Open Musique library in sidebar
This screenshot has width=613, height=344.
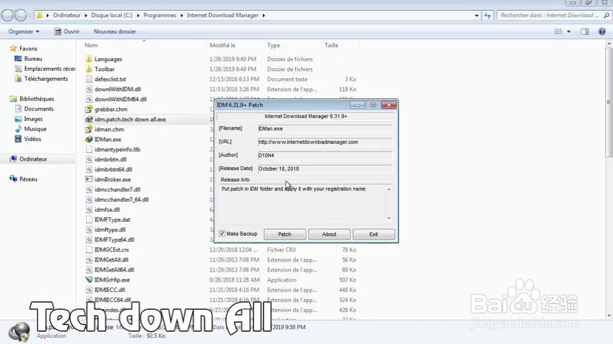click(35, 129)
